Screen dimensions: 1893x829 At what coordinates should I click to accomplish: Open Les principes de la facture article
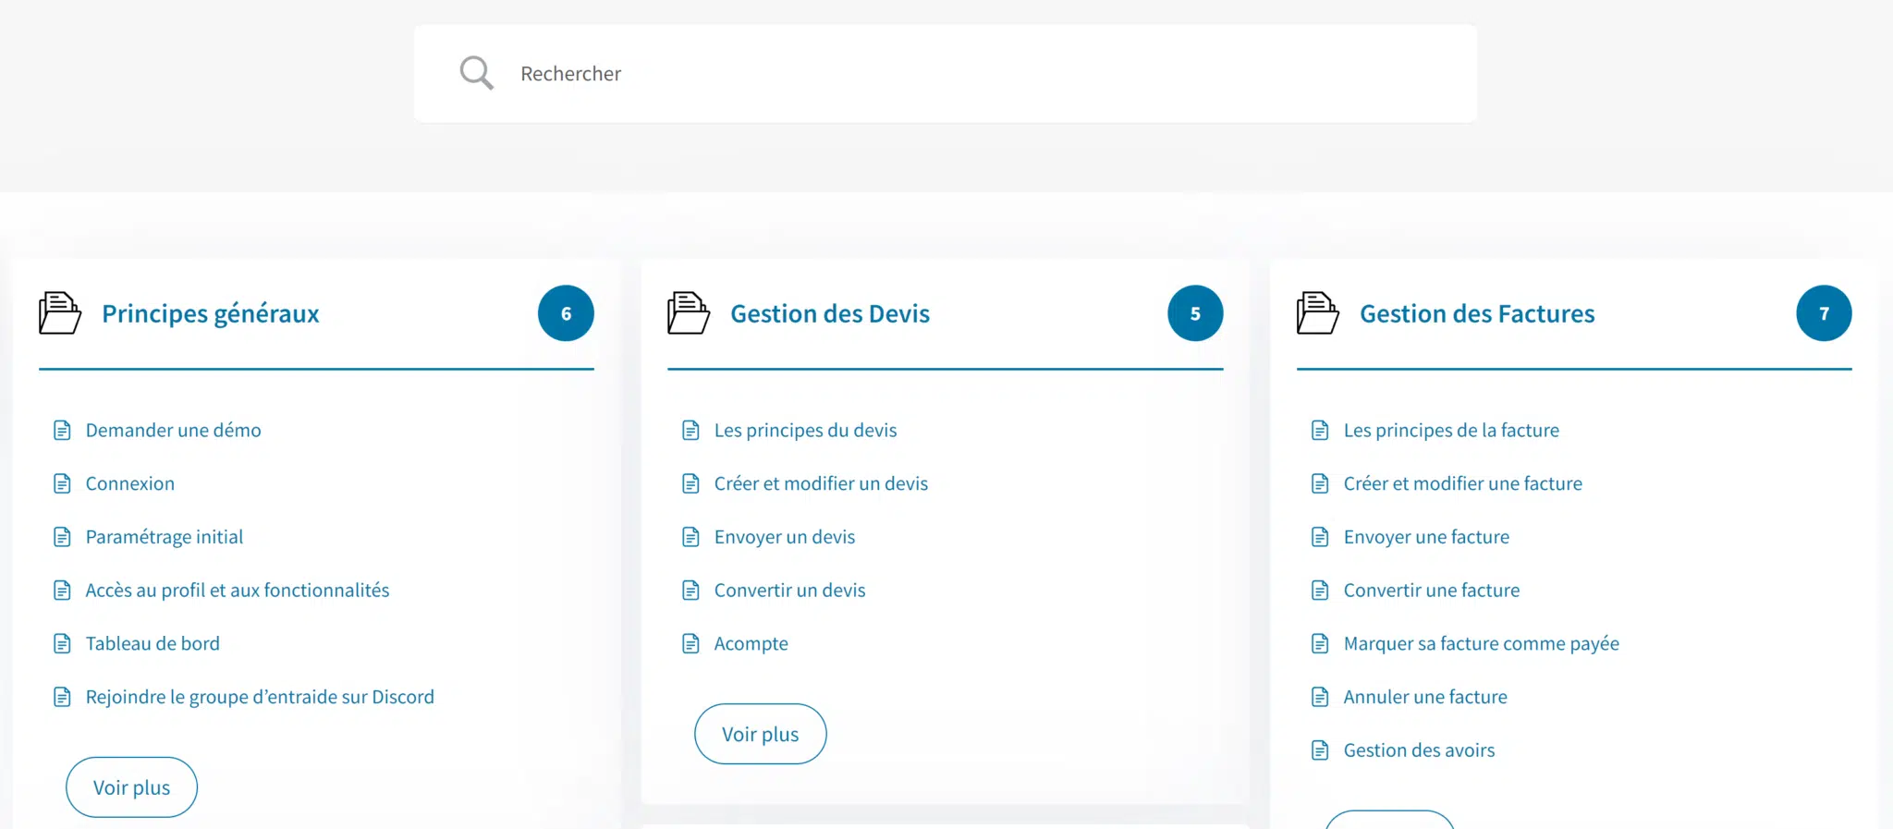tap(1451, 431)
